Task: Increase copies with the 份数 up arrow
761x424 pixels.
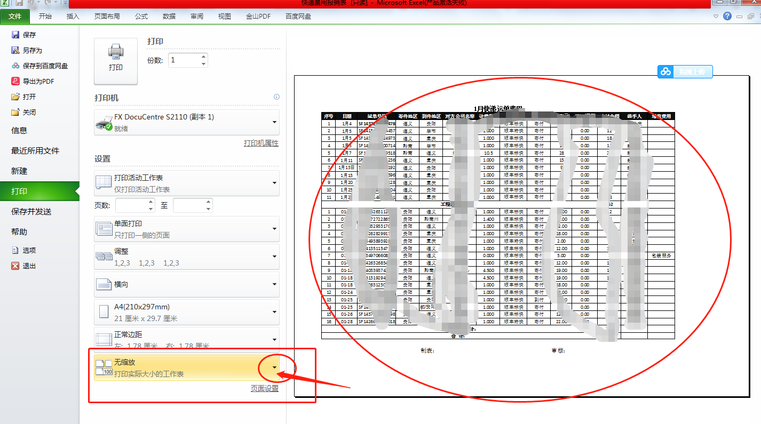Action: (203, 57)
